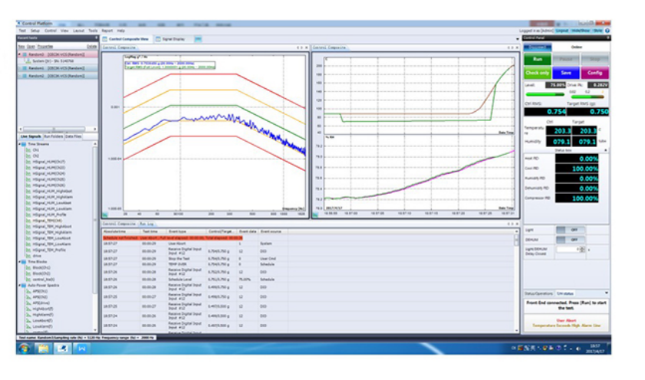The image size is (645, 380).
Task: Open the view tabs overflow dropdown arrow
Action: [x=518, y=39]
